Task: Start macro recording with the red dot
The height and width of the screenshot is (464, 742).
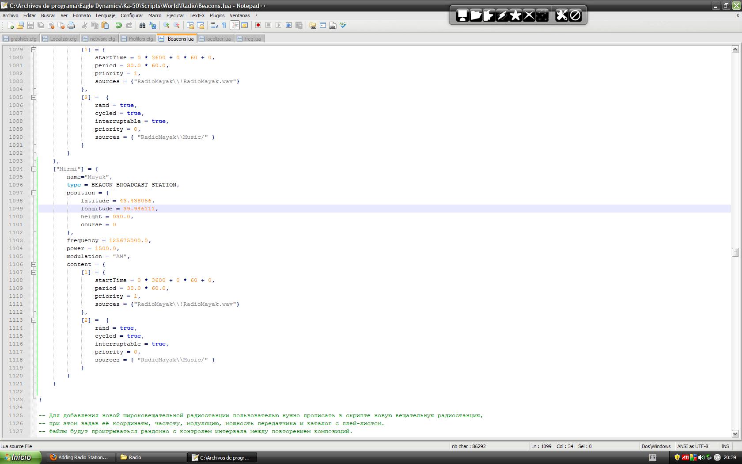Action: (x=258, y=26)
